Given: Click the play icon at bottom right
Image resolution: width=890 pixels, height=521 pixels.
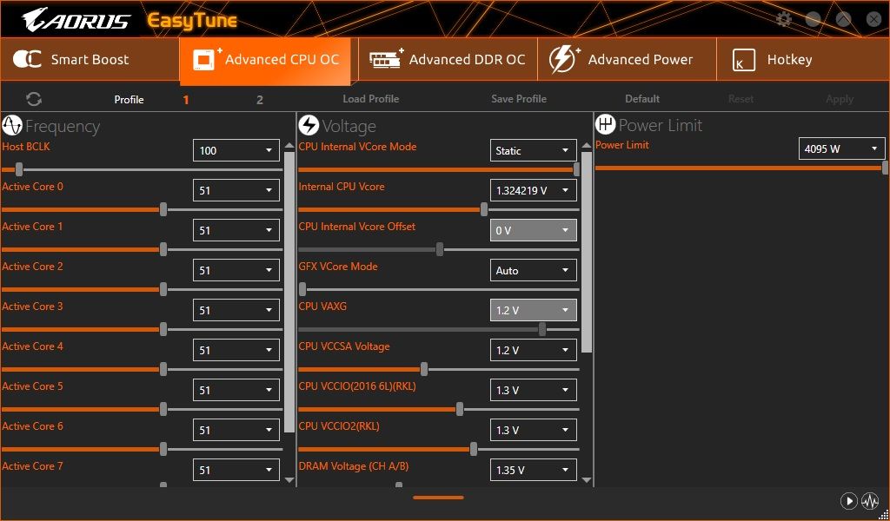Looking at the screenshot, I should pos(848,501).
